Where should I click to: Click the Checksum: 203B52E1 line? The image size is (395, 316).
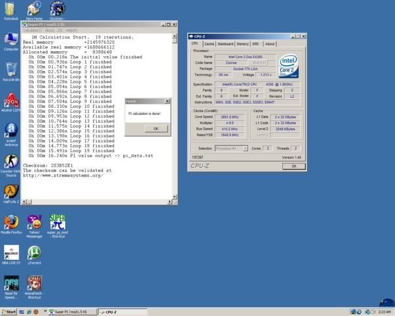48,165
